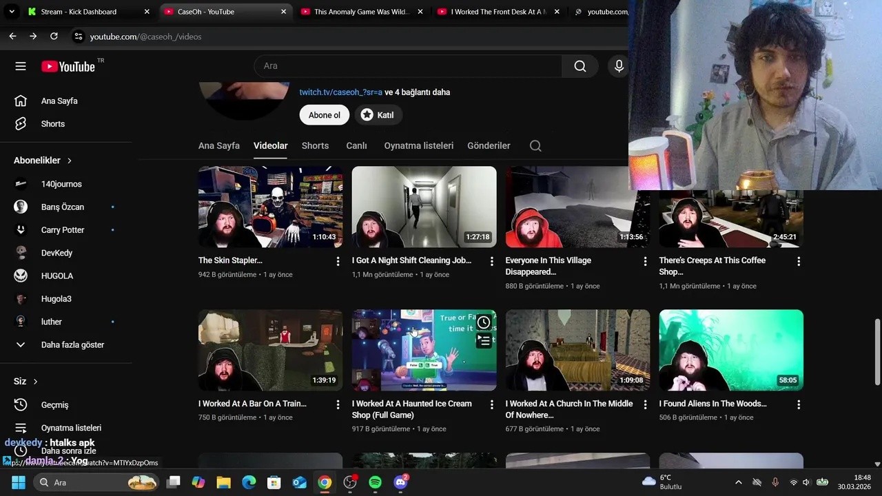Play I Worked At A Church thumbnail

point(578,350)
